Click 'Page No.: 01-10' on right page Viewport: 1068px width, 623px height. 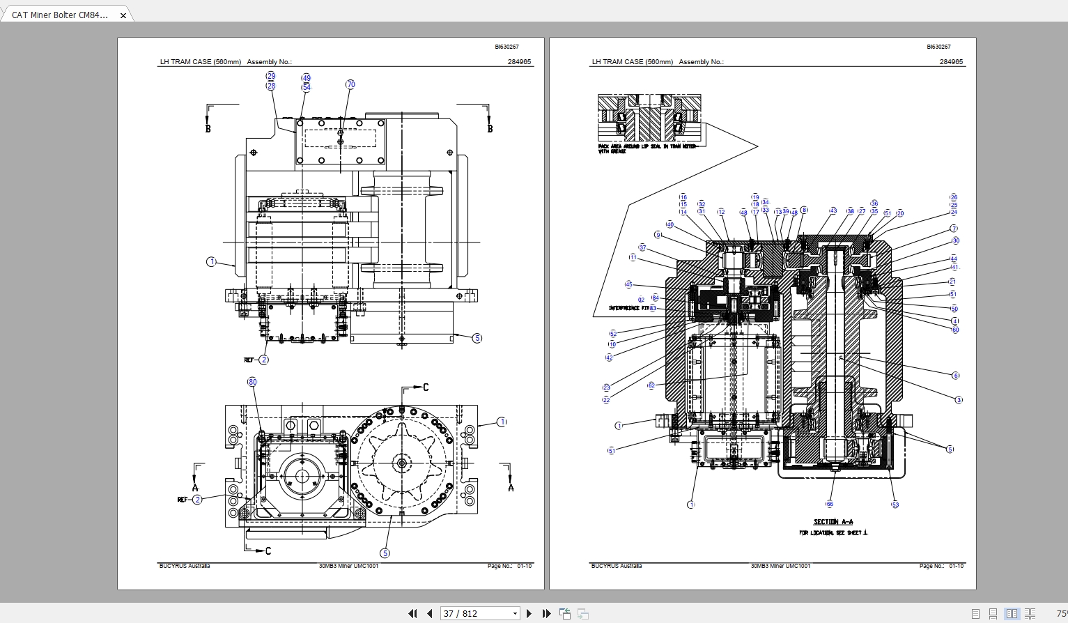tap(942, 566)
